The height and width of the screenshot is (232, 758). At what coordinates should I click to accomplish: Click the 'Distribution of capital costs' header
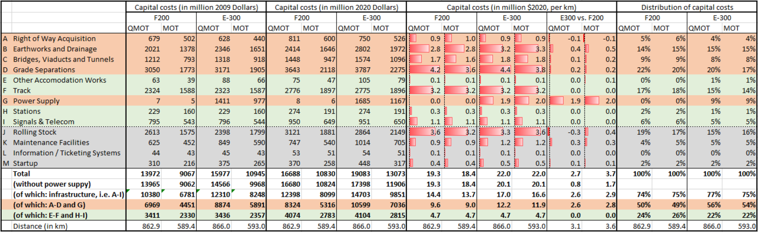(x=687, y=7)
